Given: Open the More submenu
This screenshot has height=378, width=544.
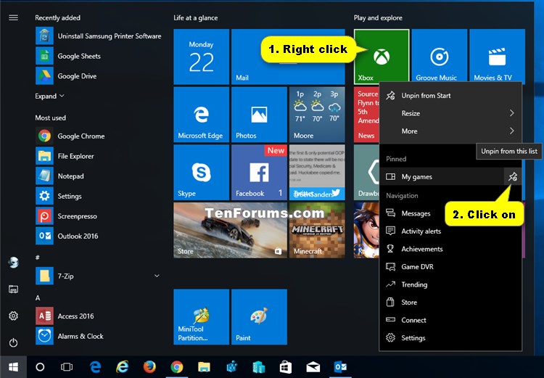Looking at the screenshot, I should click(450, 131).
